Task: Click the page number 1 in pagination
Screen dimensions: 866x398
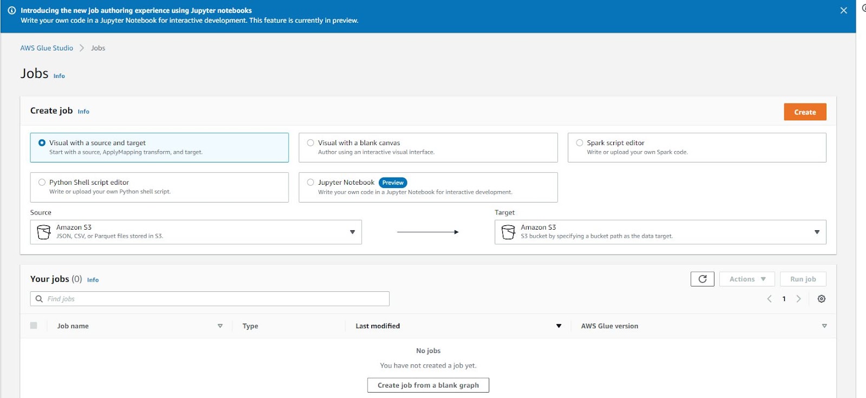Action: tap(784, 299)
